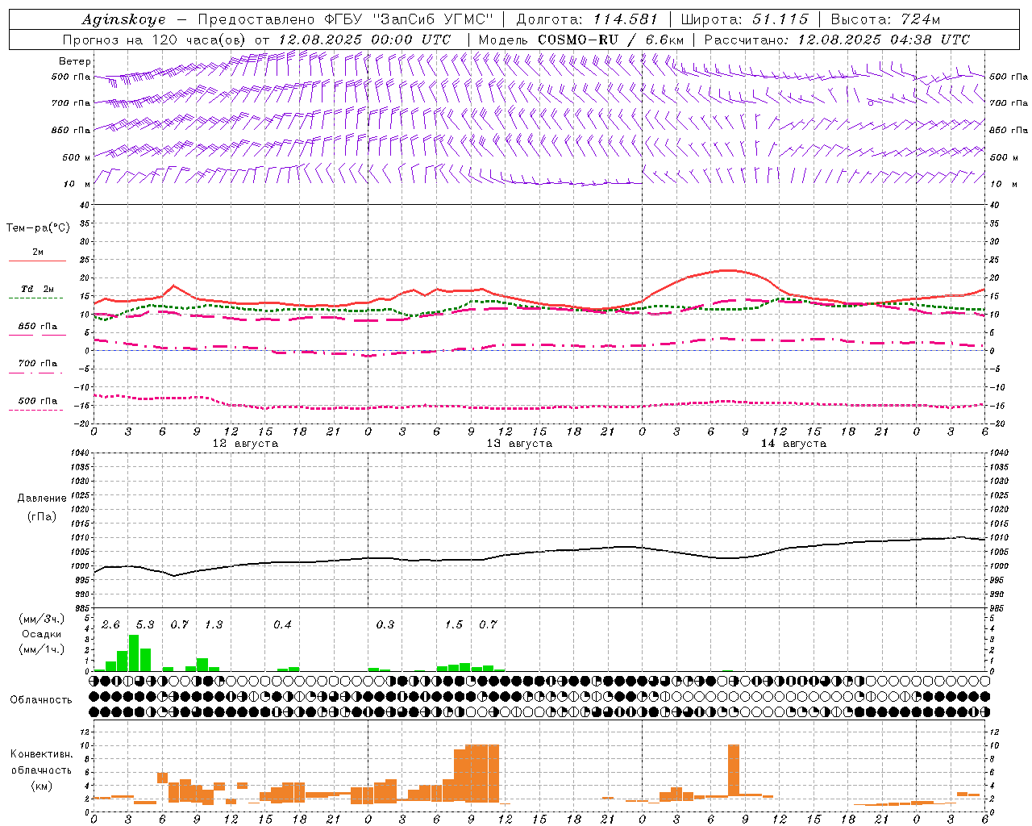Select the Тем-ра(°C) panel label
This screenshot has width=1032, height=826.
click(38, 228)
